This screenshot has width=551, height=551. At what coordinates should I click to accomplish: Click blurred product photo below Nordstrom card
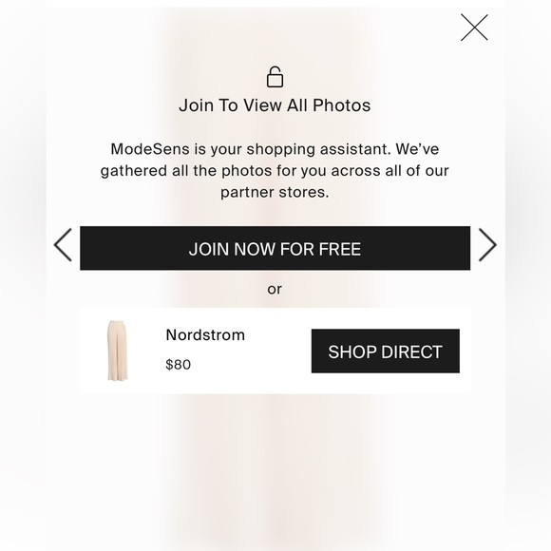tap(275, 471)
